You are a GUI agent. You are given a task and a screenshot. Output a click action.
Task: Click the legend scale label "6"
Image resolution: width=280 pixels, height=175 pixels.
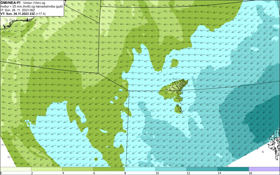click(94, 173)
